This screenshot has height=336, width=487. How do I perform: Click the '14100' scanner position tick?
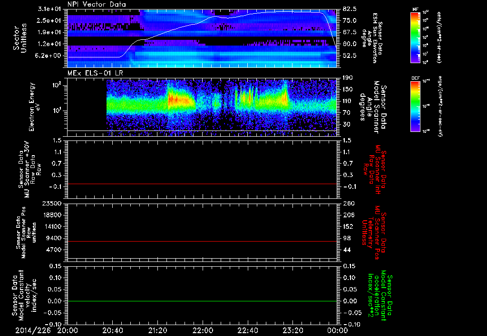[51, 226]
